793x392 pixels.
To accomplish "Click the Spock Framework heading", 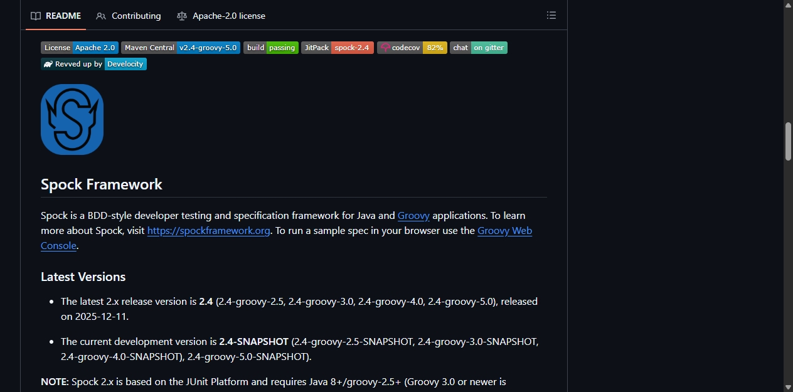I will [x=102, y=184].
